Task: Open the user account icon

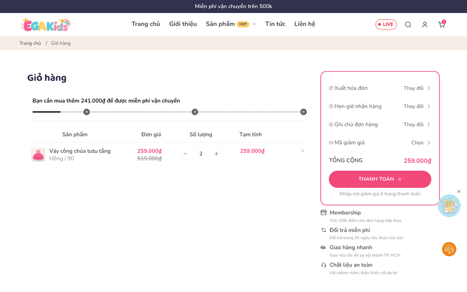Action: (424, 25)
